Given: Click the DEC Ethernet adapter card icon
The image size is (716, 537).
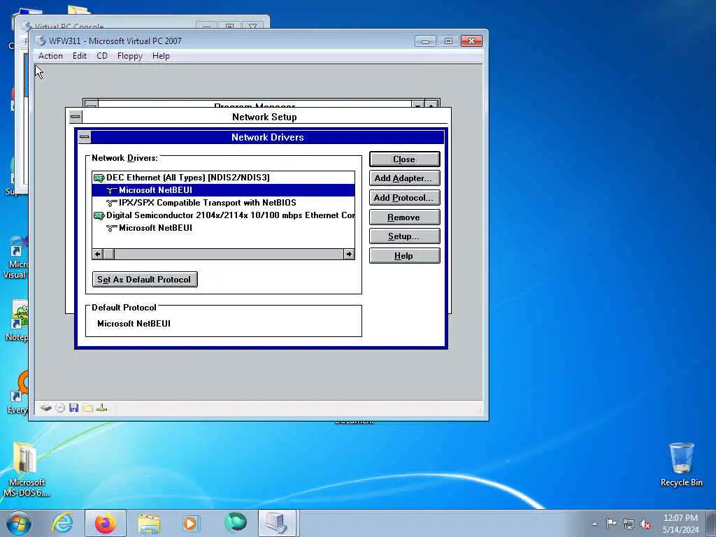Looking at the screenshot, I should (99, 178).
